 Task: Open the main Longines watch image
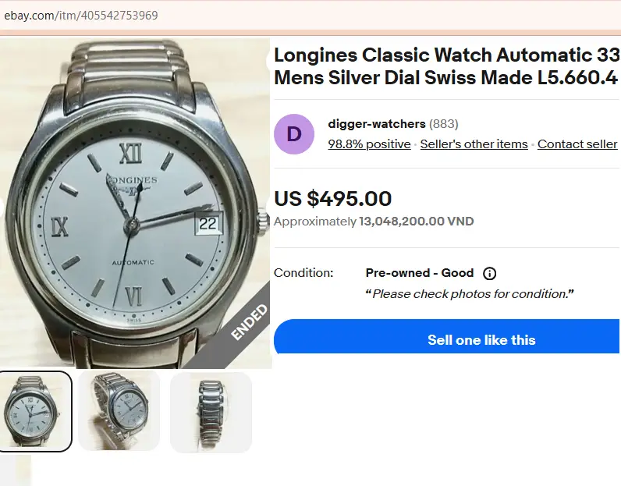[133, 203]
